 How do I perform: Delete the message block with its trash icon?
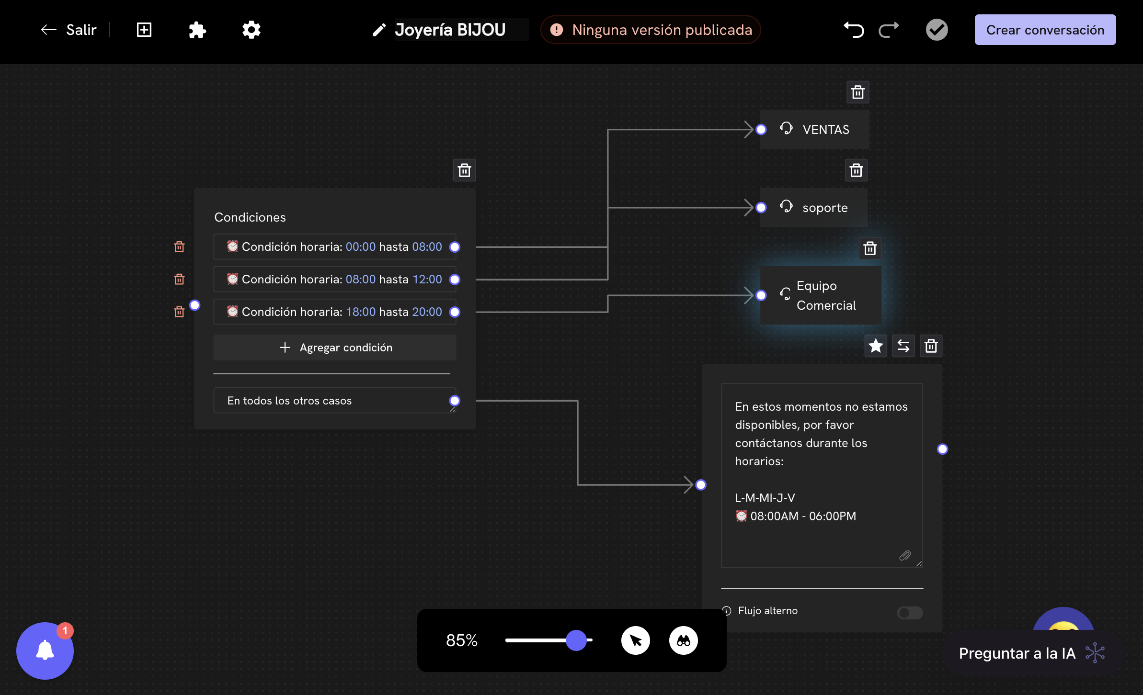[x=931, y=346]
